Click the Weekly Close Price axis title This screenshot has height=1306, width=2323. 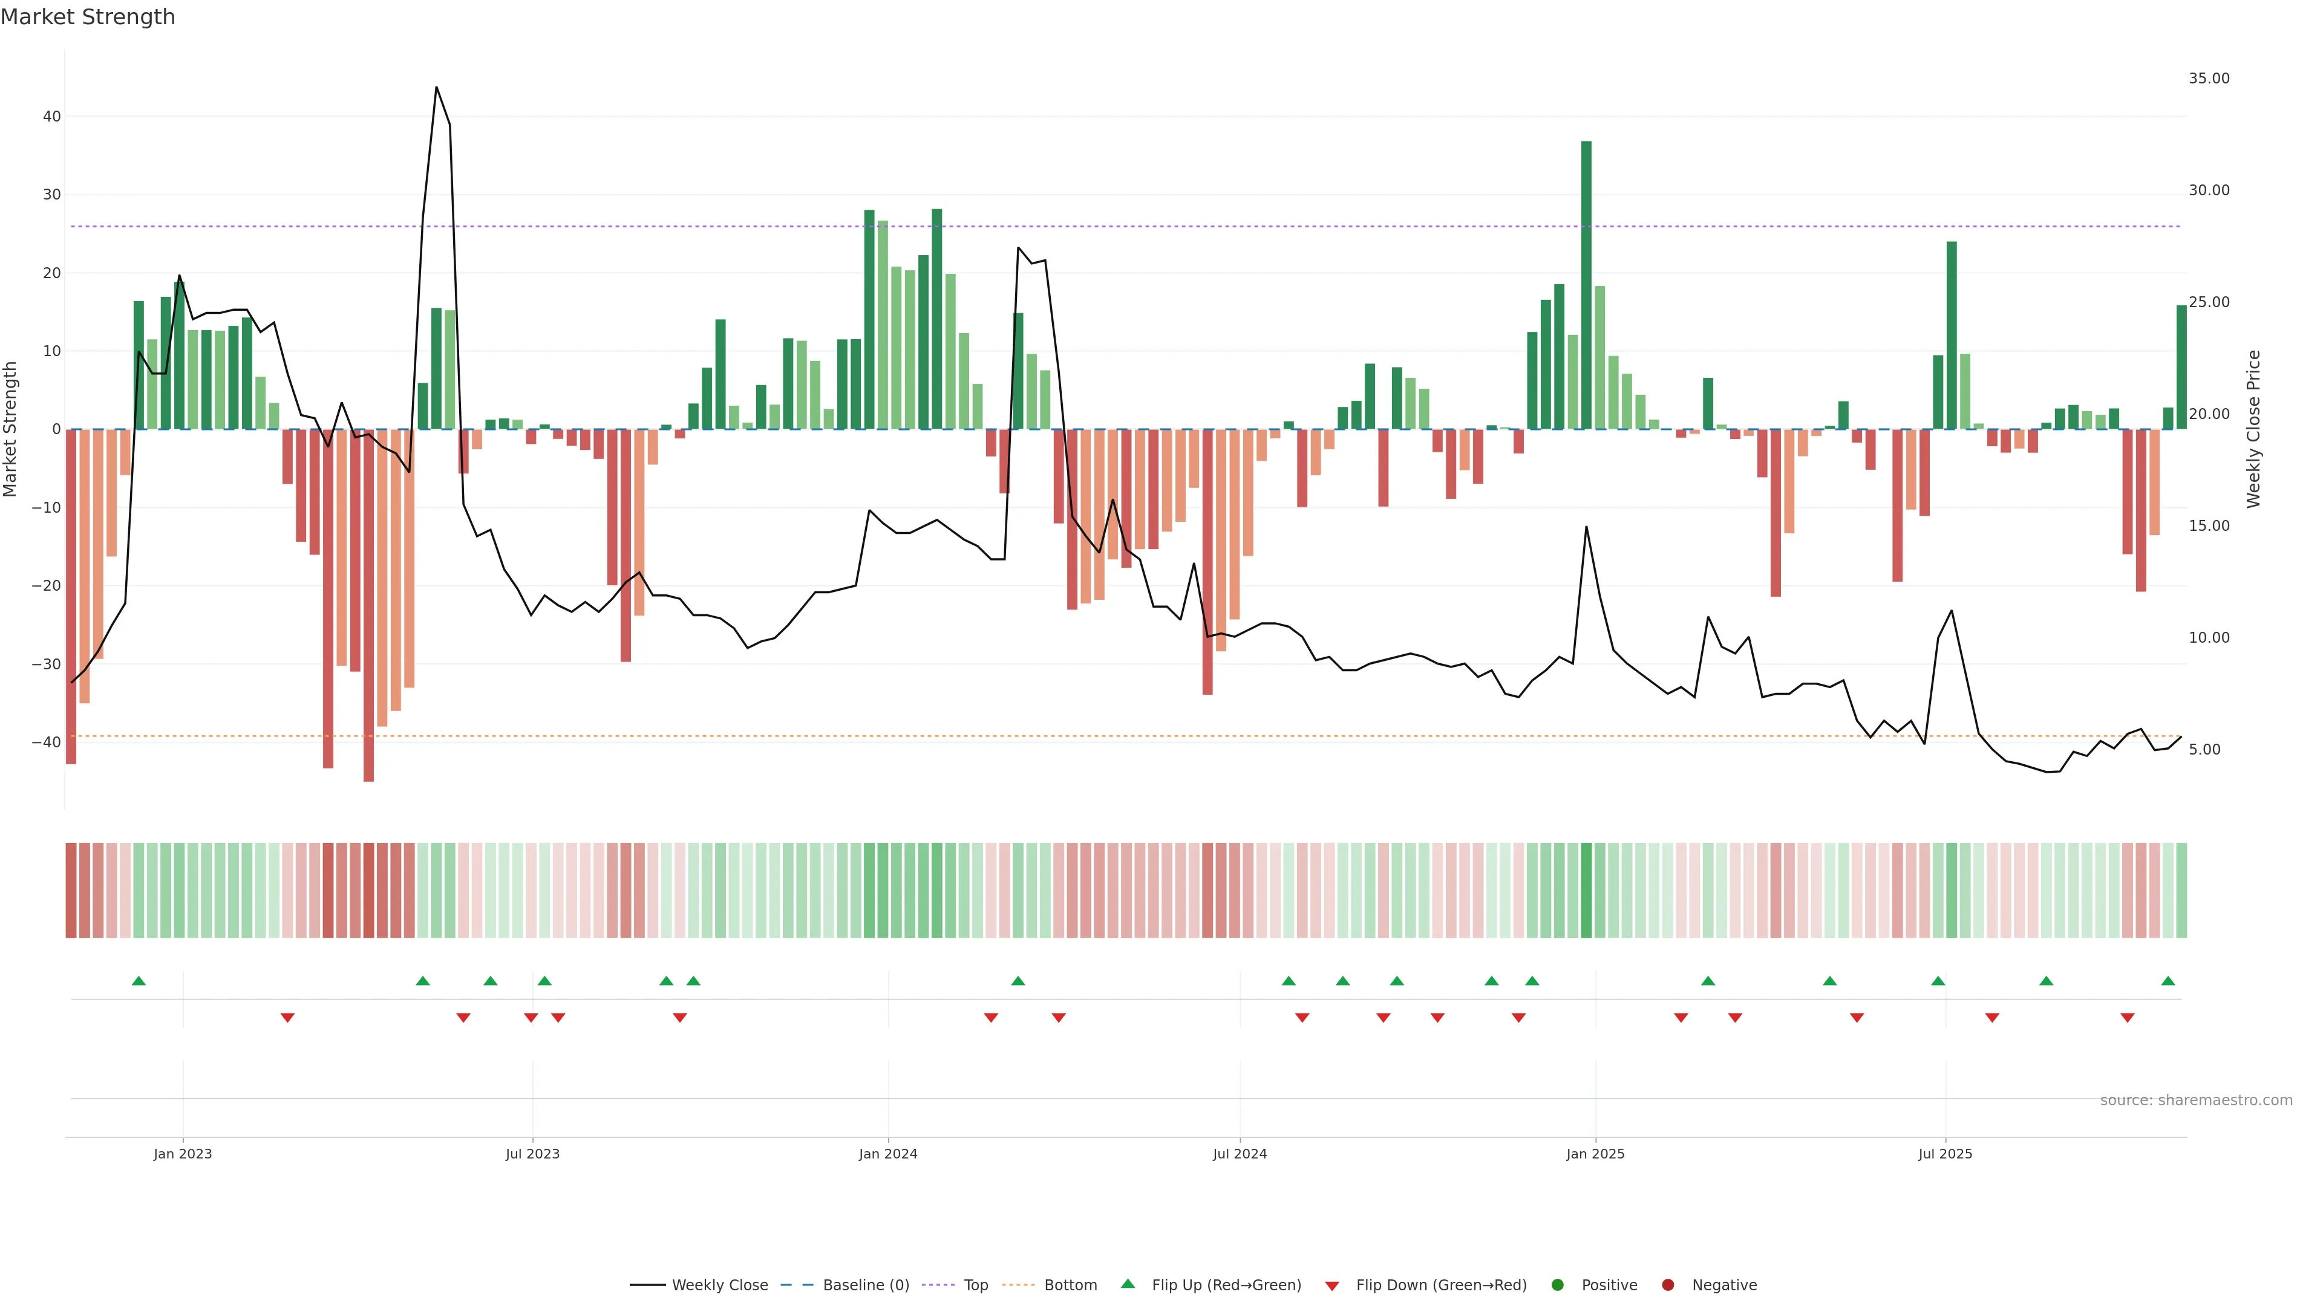pyautogui.click(x=2253, y=429)
